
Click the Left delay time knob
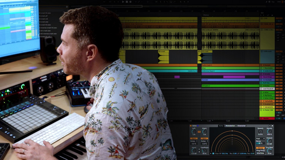[194, 132]
